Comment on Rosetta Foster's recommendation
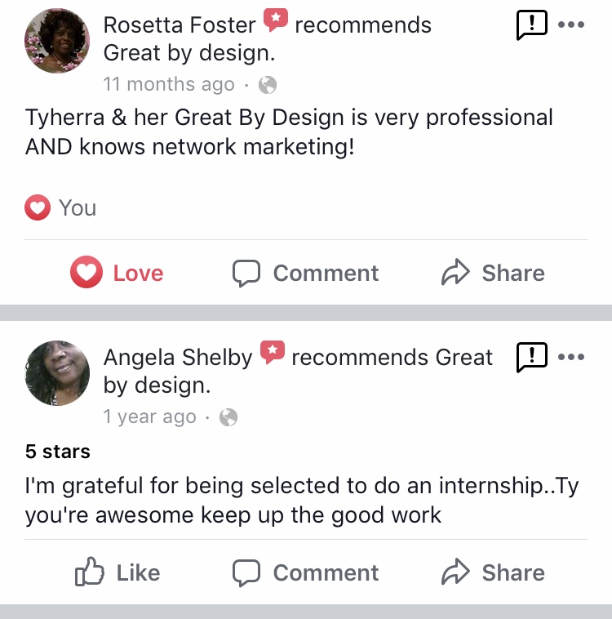 pos(305,273)
